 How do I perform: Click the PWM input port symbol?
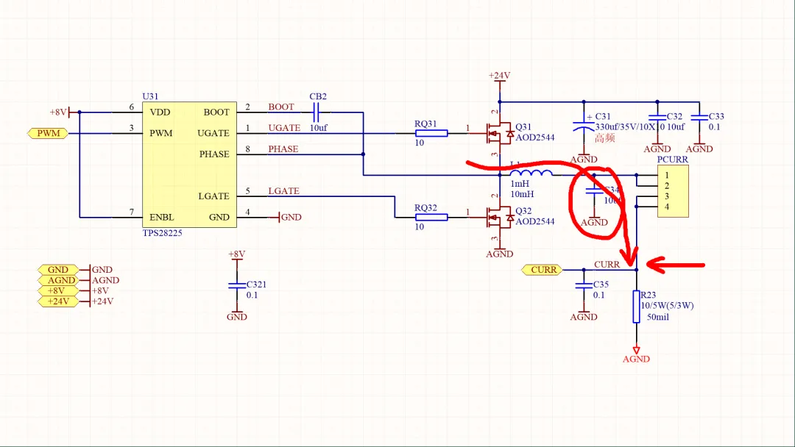48,134
